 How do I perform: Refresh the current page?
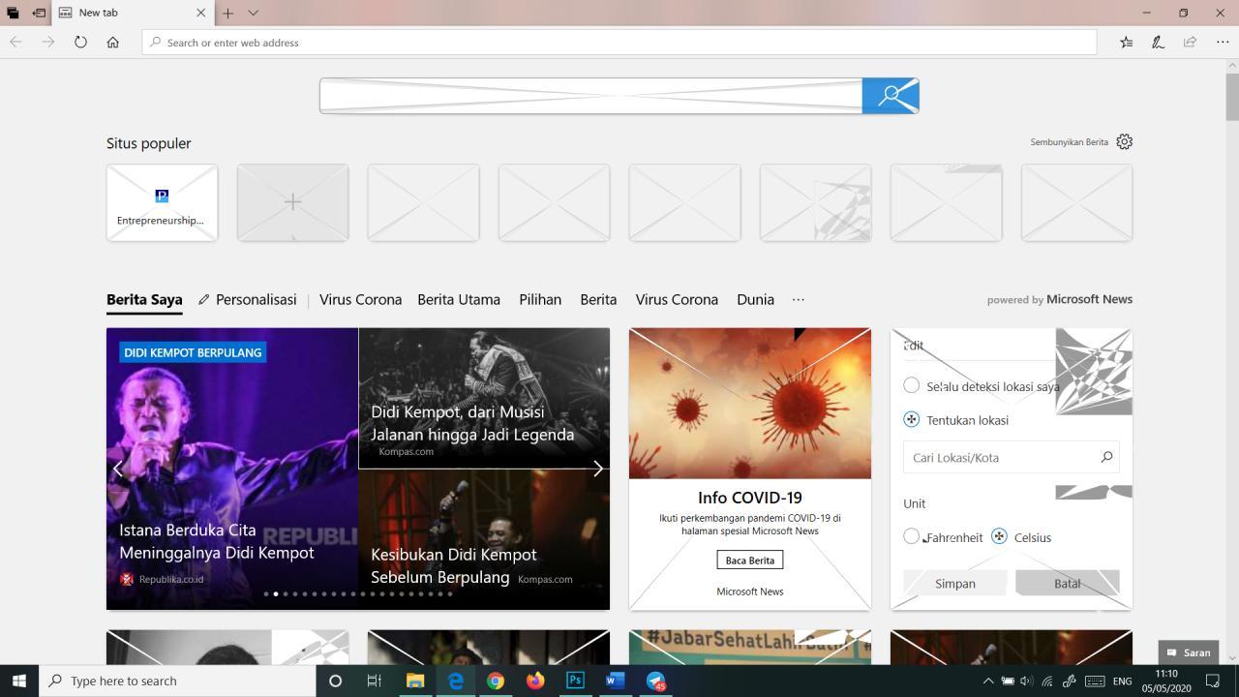80,43
